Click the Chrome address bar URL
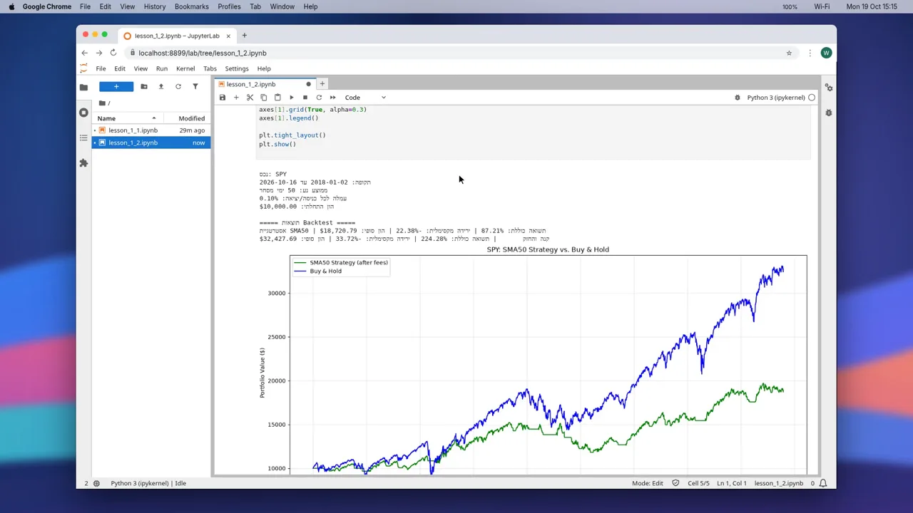 coord(203,53)
